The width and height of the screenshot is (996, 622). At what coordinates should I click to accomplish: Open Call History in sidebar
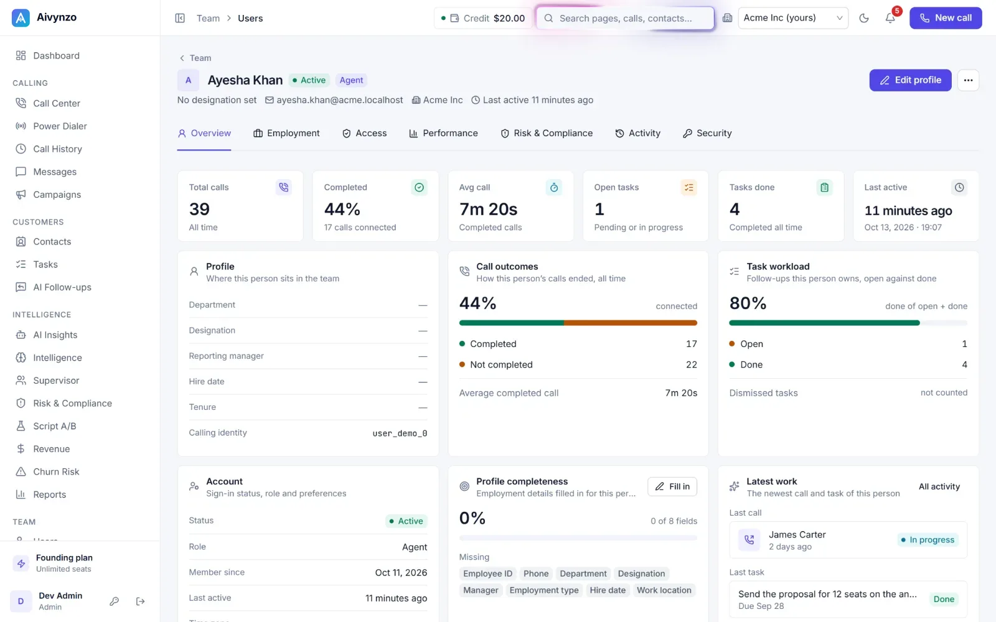pos(80,149)
